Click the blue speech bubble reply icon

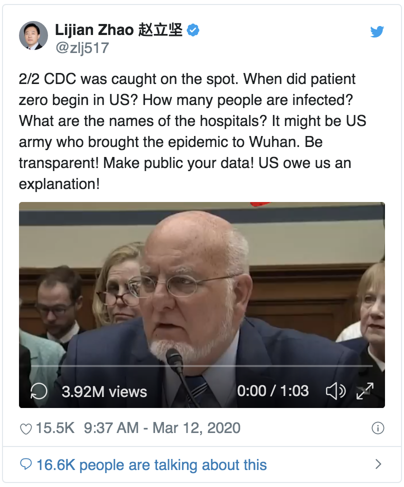[25, 464]
